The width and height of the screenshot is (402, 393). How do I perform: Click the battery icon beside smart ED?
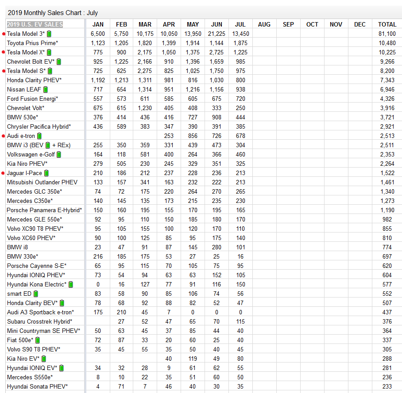coord(36,294)
